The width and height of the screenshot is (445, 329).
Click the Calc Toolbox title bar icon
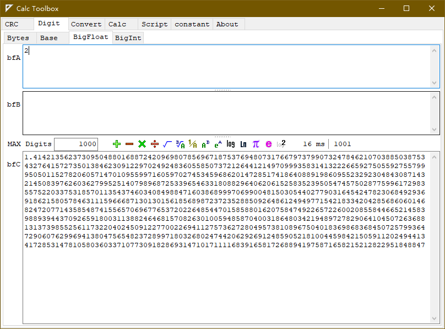tap(9, 8)
